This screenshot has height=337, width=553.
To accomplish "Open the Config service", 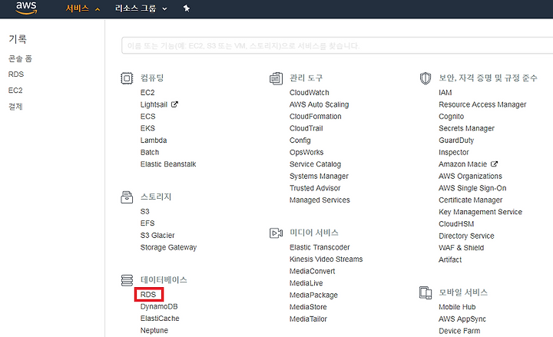I will [x=300, y=140].
